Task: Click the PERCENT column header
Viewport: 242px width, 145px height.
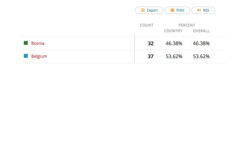Action: tap(187, 25)
